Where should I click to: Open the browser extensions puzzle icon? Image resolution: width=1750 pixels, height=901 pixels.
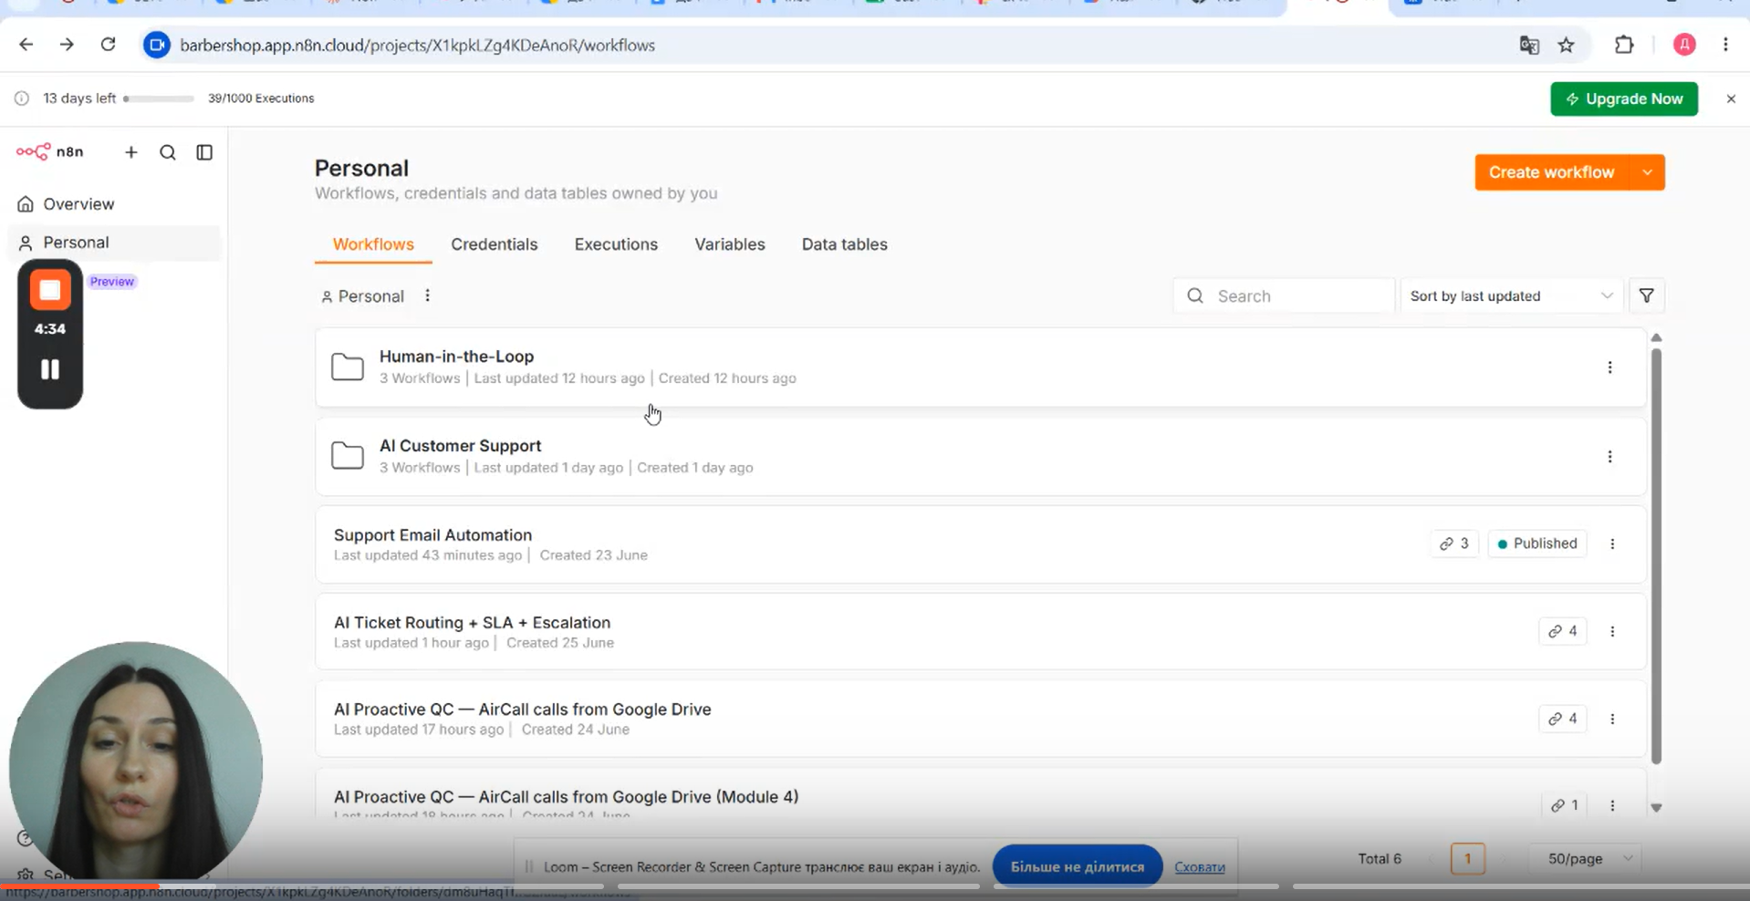1624,45
